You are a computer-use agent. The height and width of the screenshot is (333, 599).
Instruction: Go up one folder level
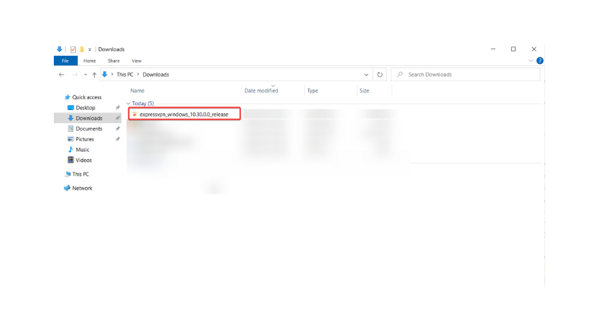tap(95, 75)
